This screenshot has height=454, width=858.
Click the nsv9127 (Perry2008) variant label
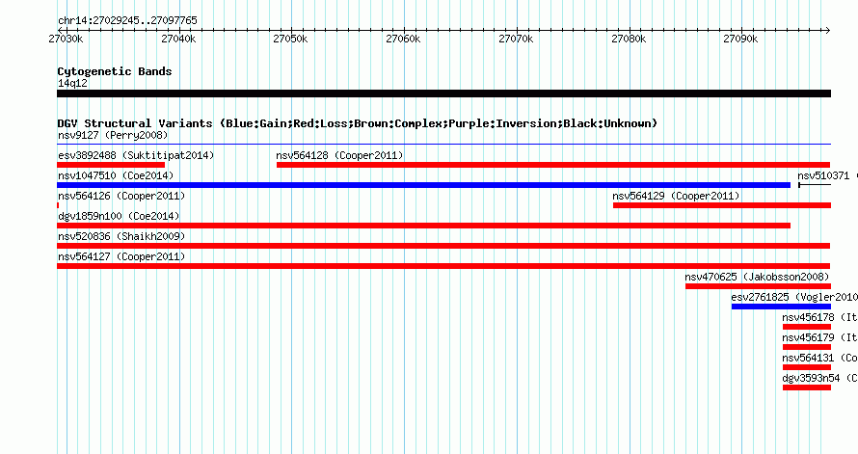(x=113, y=135)
